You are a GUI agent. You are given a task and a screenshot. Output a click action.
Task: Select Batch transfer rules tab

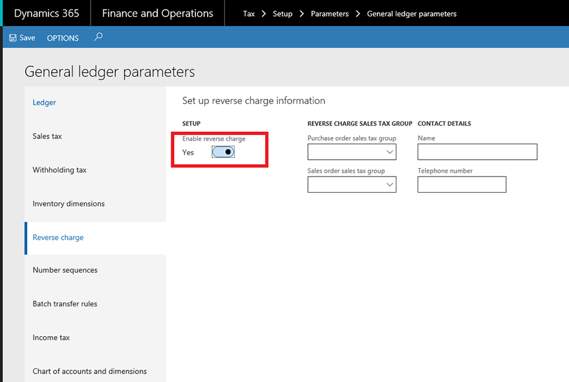pyautogui.click(x=65, y=304)
